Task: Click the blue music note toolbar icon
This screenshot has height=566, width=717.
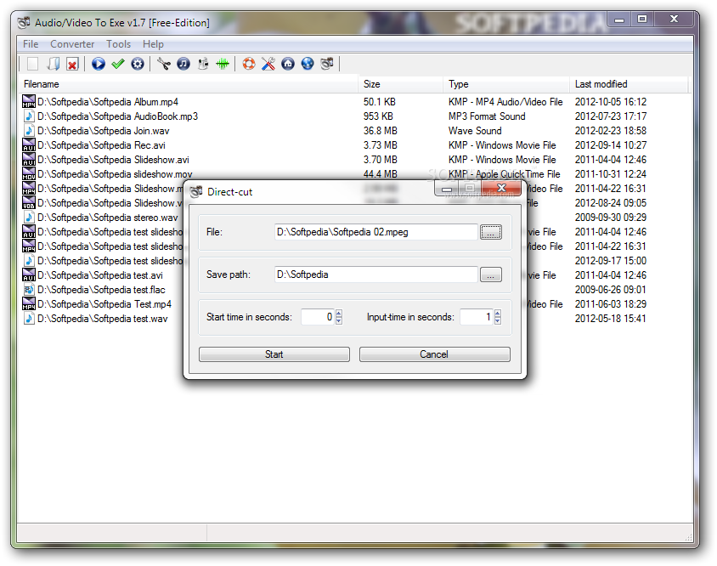Action: (x=183, y=64)
